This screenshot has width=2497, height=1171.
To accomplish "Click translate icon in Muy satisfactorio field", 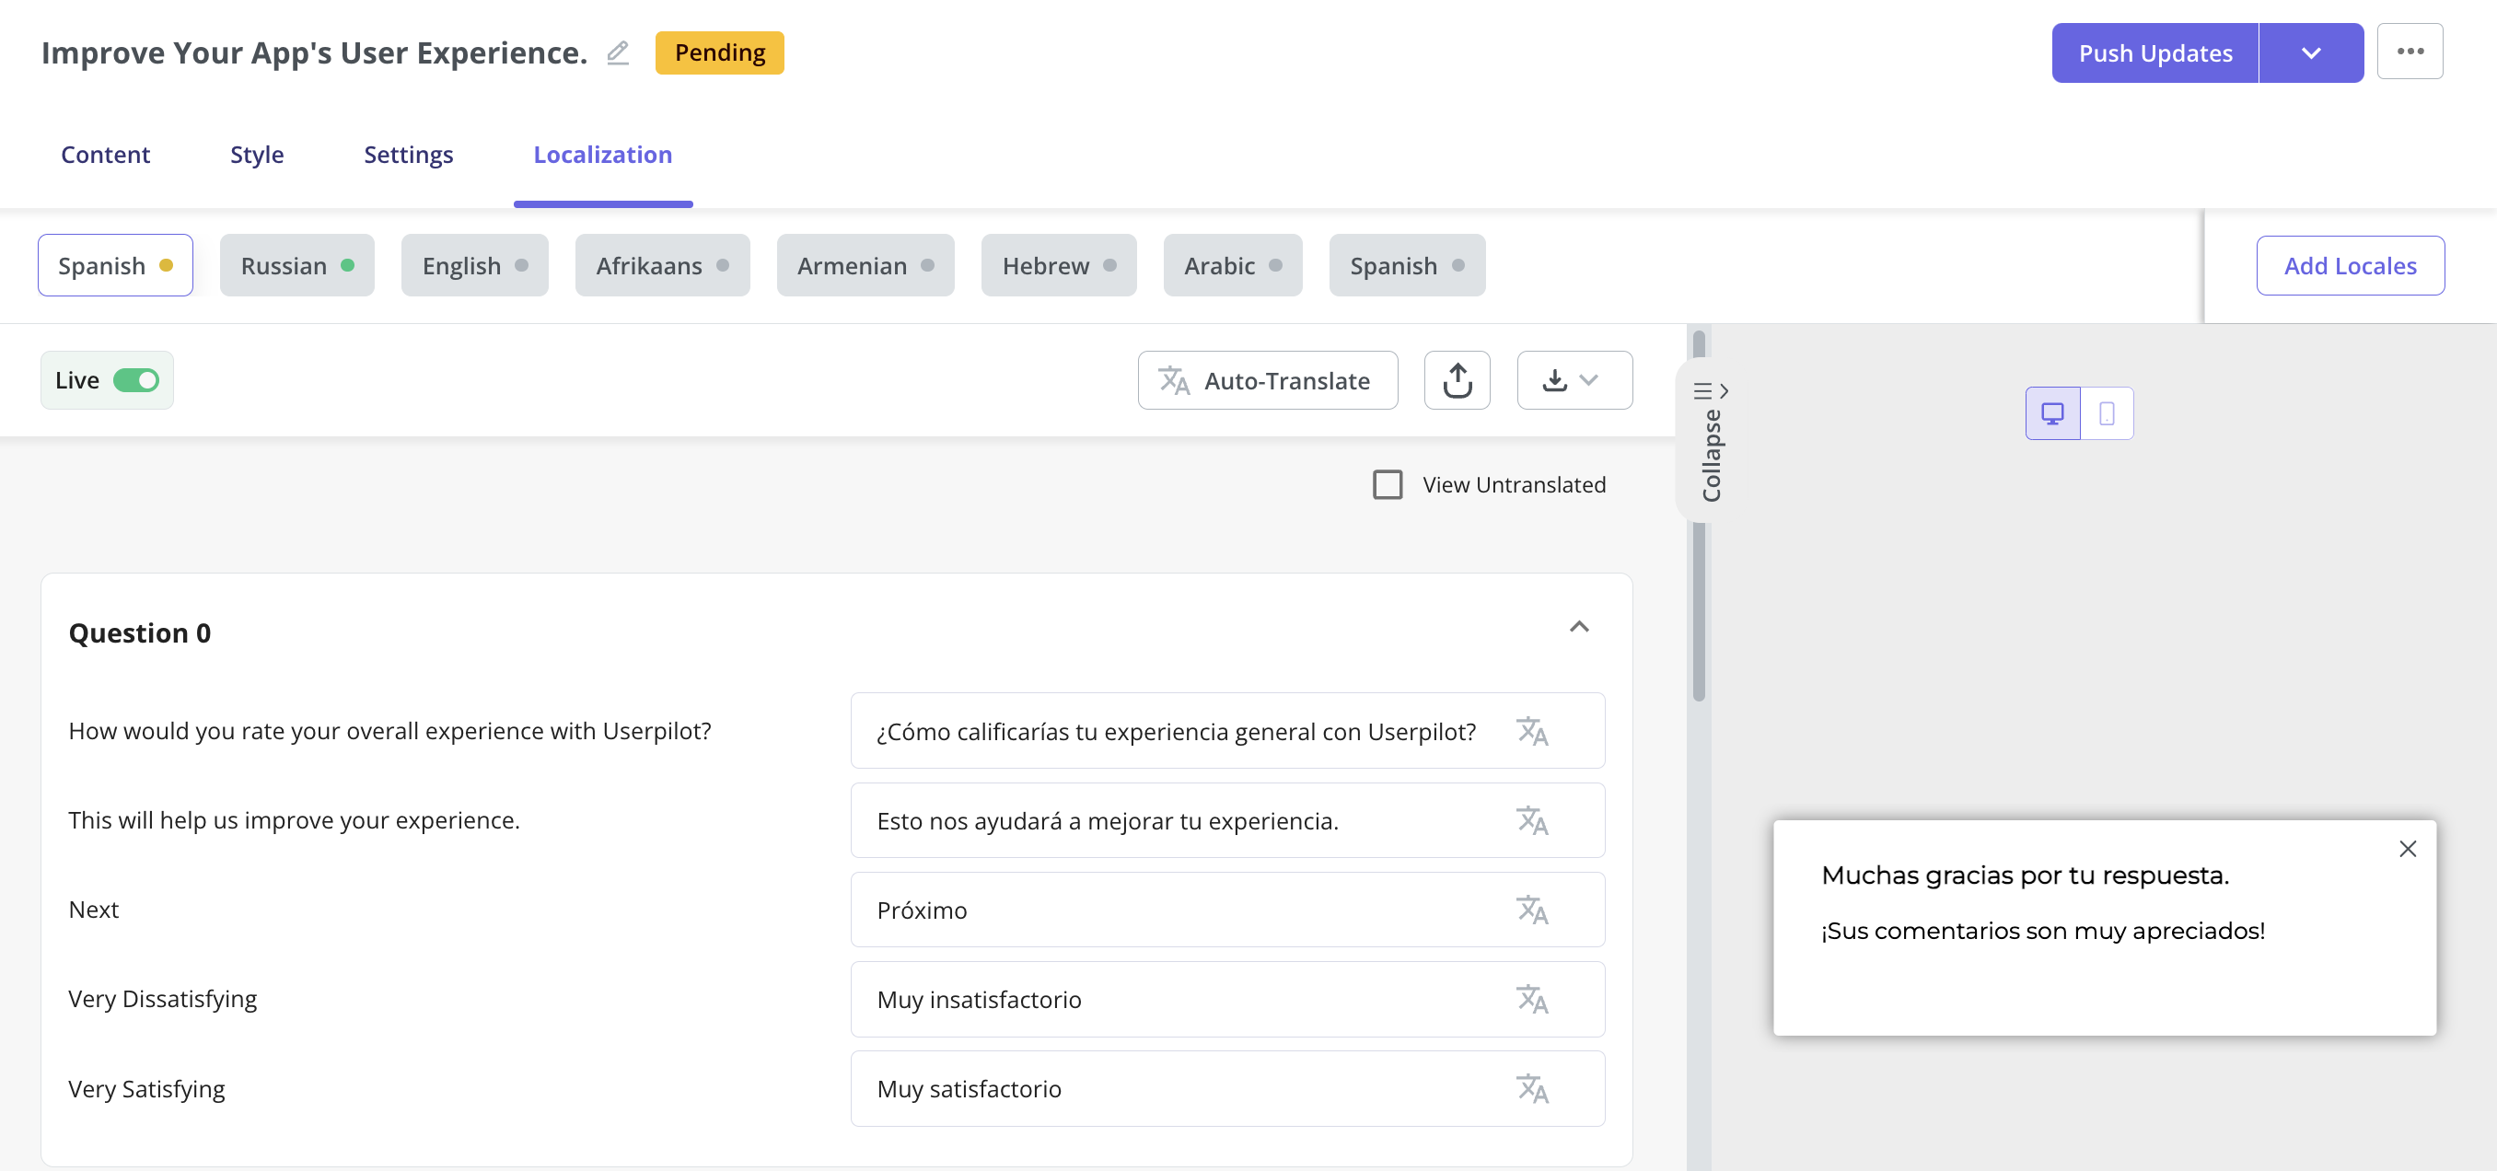I will coord(1531,1088).
